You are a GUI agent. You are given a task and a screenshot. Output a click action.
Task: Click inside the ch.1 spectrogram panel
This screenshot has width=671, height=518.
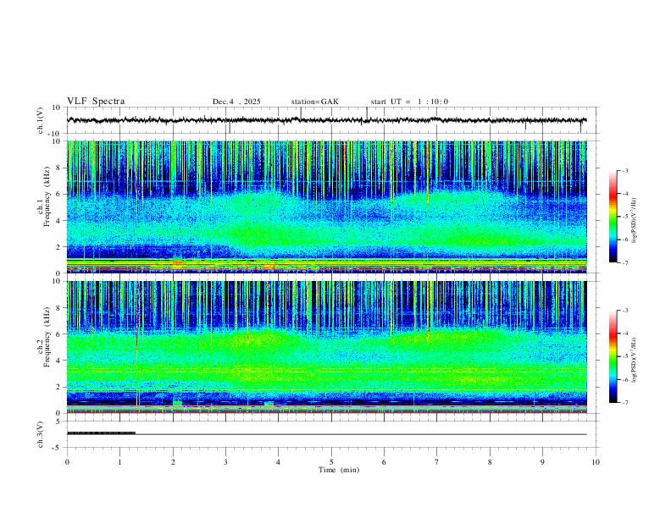[x=326, y=207]
